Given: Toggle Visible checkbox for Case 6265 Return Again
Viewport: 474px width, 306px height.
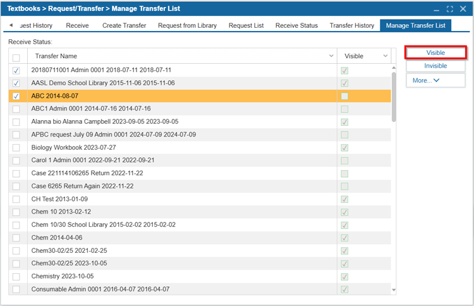Looking at the screenshot, I should (x=344, y=187).
